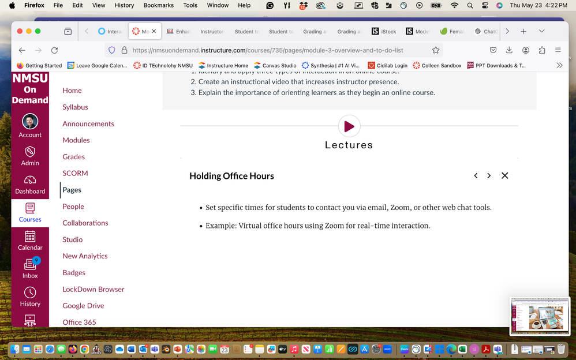
Task: Show more bookmarks with double chevron
Action: [x=559, y=65]
